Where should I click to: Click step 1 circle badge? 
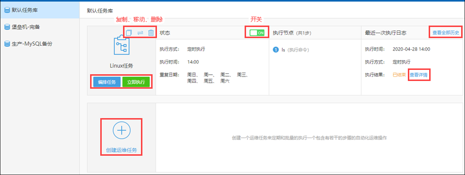[275, 50]
